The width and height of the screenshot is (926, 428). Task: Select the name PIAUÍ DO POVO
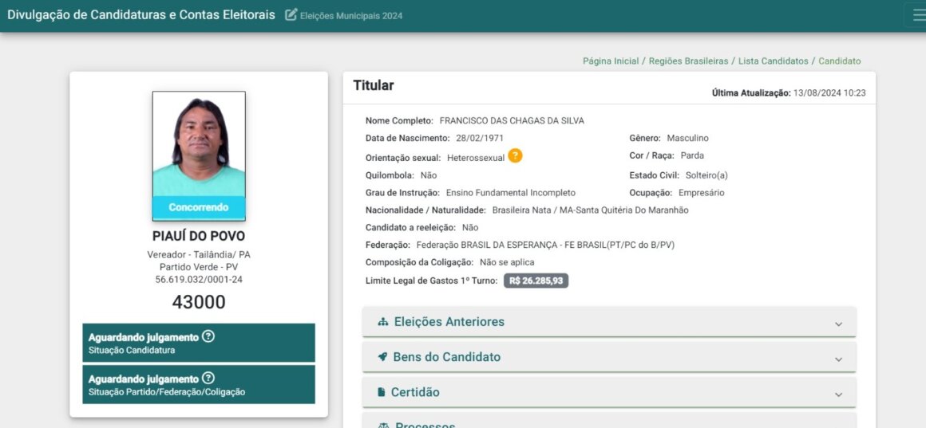[x=199, y=237]
